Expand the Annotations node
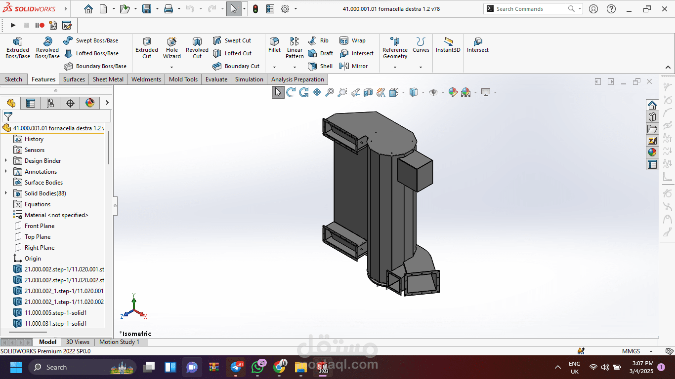 click(6, 172)
